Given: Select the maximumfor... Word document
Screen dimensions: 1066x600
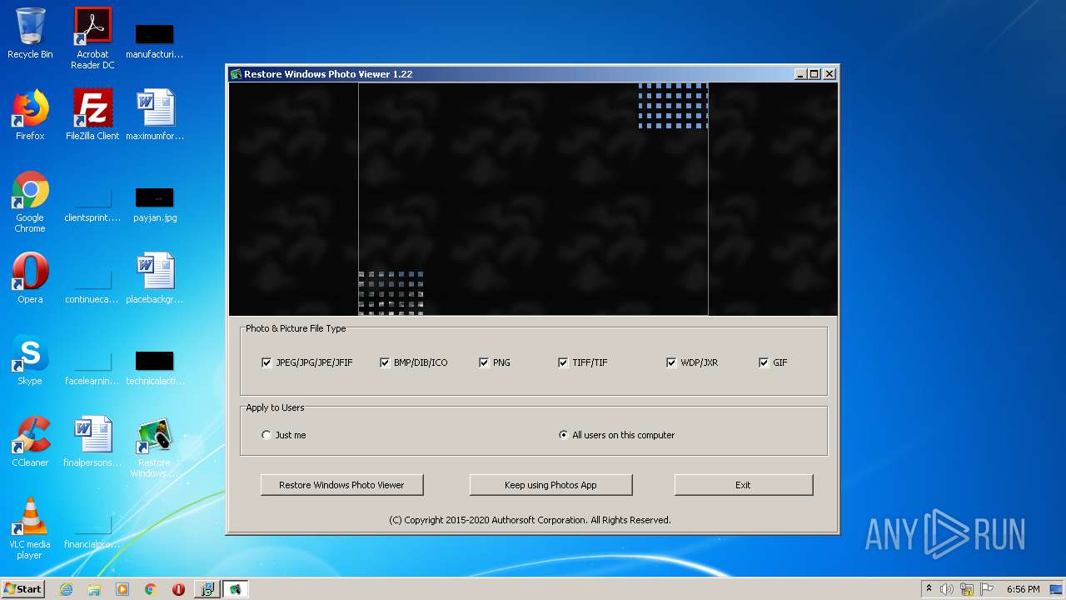Looking at the screenshot, I should (x=154, y=115).
